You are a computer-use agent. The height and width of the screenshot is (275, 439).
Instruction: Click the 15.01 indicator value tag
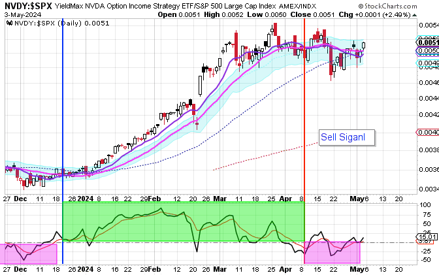427,237
